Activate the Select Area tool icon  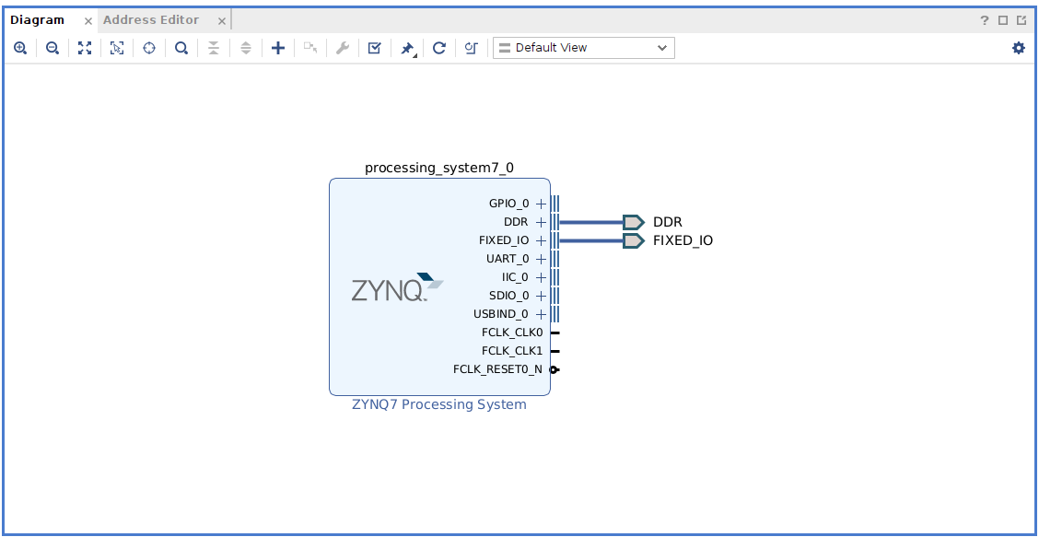coord(117,48)
